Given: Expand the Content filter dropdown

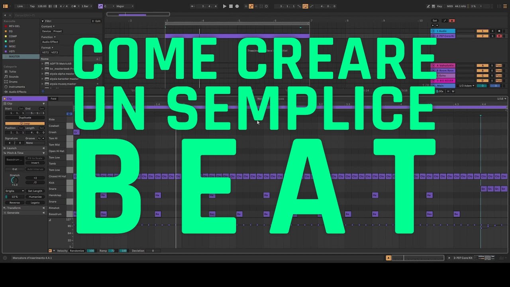Looking at the screenshot, I should [x=48, y=26].
